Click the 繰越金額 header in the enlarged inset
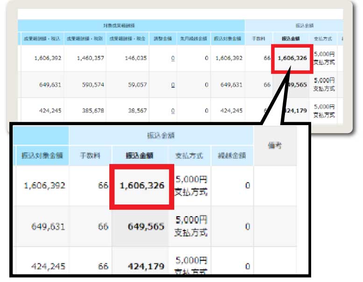The width and height of the screenshot is (363, 282). (232, 156)
